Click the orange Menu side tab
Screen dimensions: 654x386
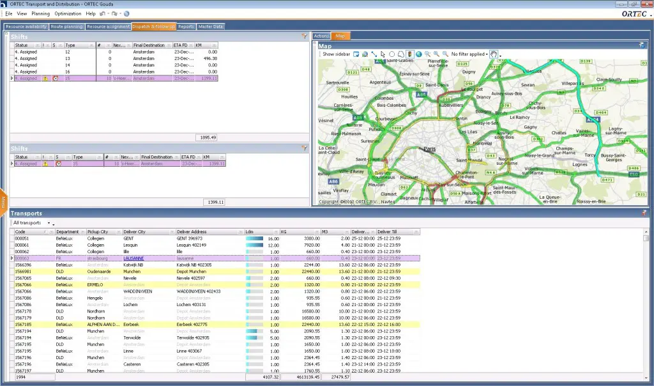3,202
